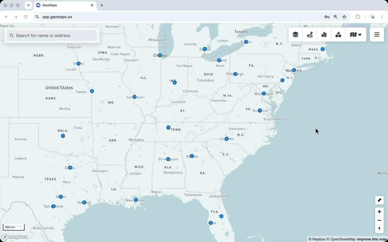Image resolution: width=388 pixels, height=242 pixels.
Task: Click the Improve this map link
Action: 372,239
